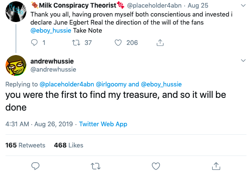252x175 pixels.
Task: Open andrewhussie's yellow avatar
Action: 16,66
